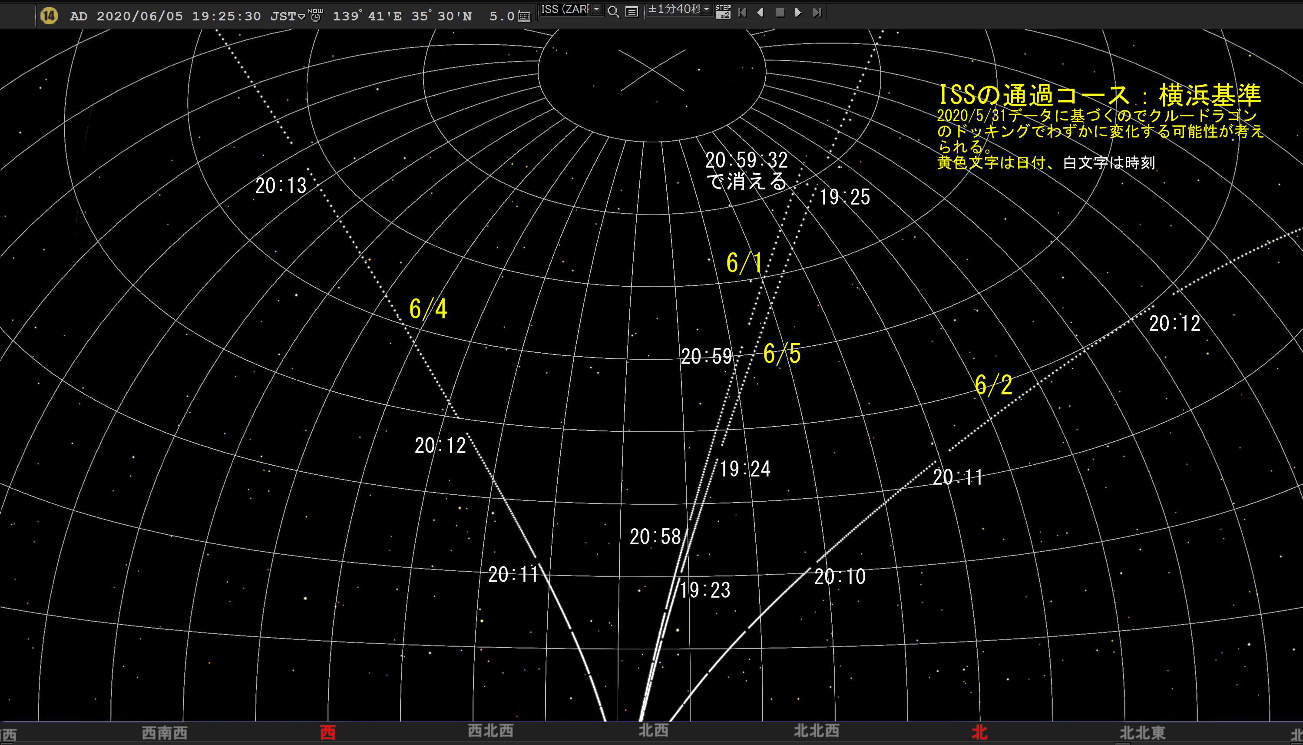Image resolution: width=1303 pixels, height=745 pixels.
Task: Click the 北西 direction label on horizon
Action: 653,730
